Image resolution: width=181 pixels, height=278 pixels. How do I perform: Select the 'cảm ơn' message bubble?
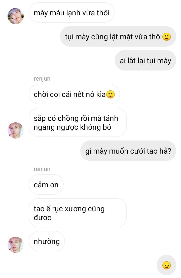pyautogui.click(x=46, y=185)
